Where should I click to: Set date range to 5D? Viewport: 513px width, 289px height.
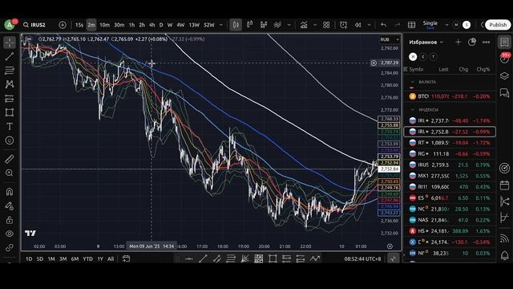point(39,258)
